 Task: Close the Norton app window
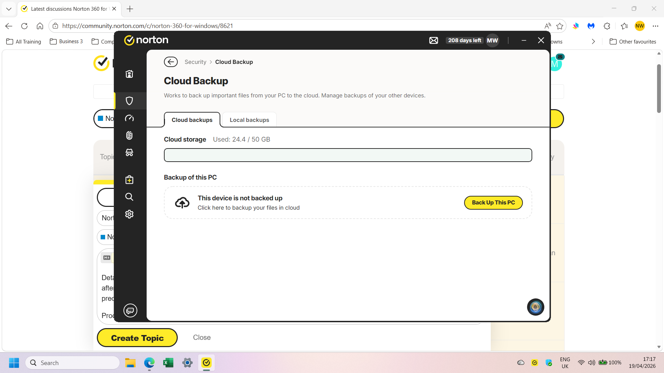(x=541, y=40)
